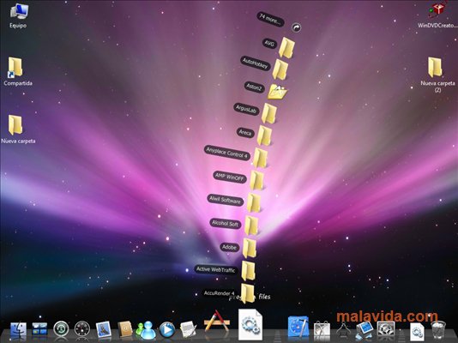This screenshot has height=343, width=458.
Task: Open the Applications pencil-and-ruler dock icon
Action: pos(217,321)
